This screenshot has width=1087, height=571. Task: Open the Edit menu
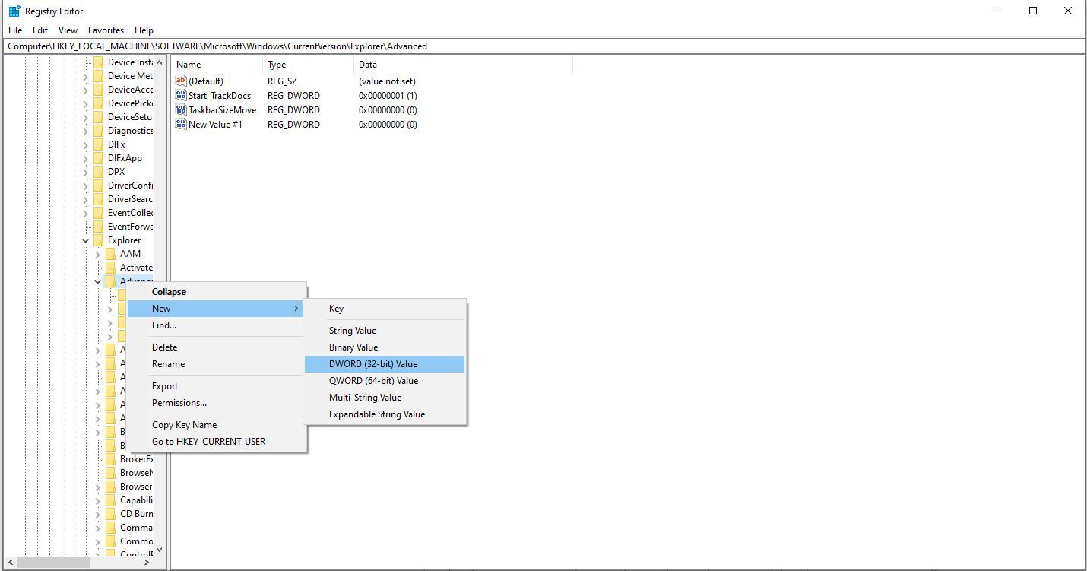[40, 30]
